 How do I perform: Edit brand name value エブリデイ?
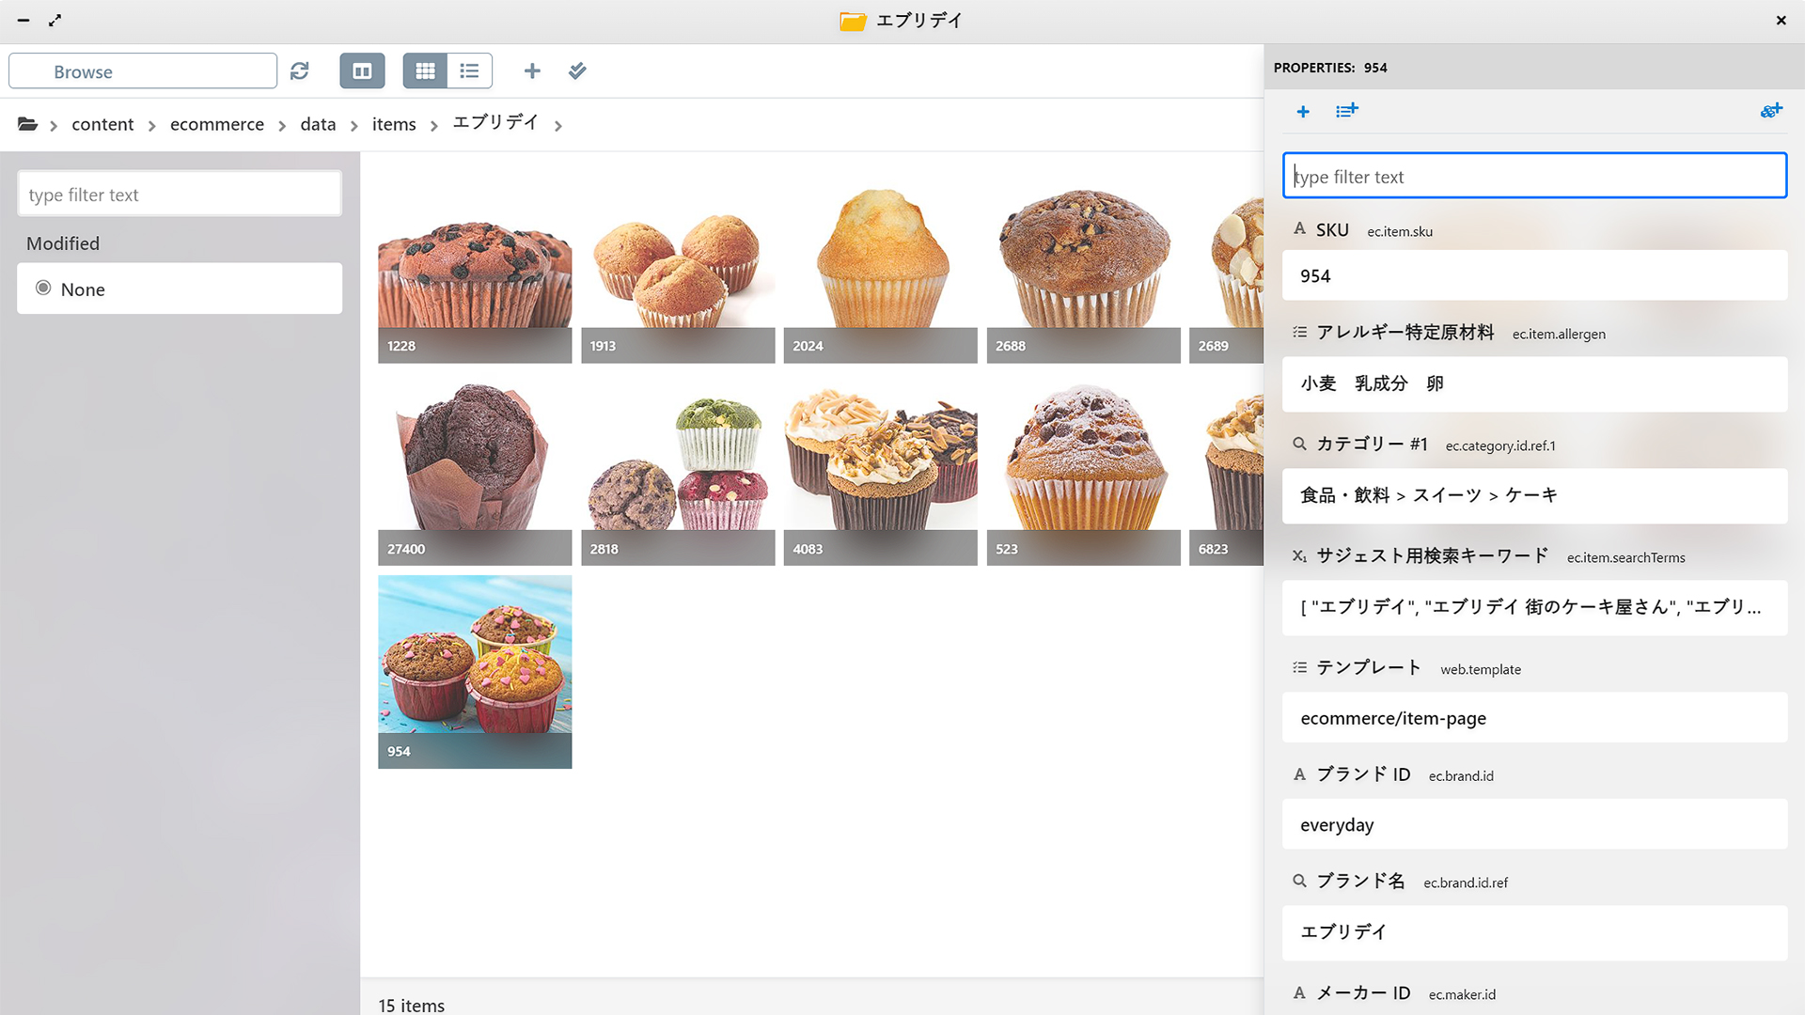(1534, 932)
